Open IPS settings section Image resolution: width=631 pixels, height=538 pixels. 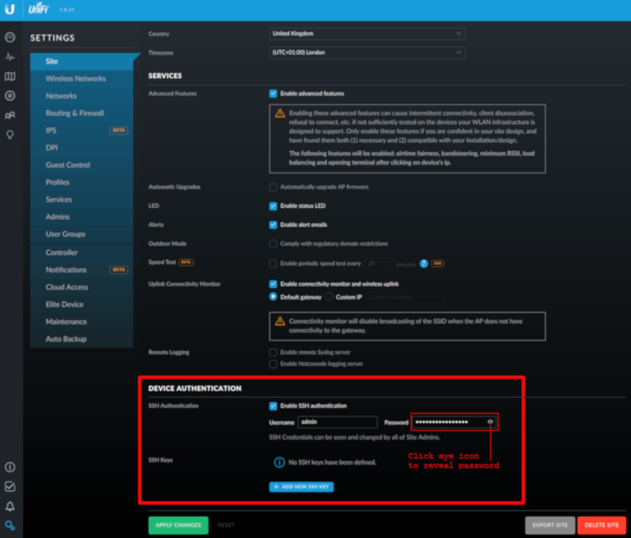[x=81, y=131]
